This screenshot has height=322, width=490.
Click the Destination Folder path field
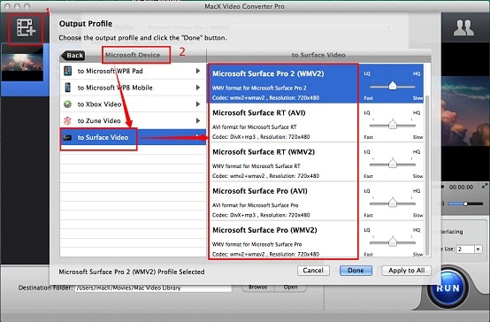153,287
